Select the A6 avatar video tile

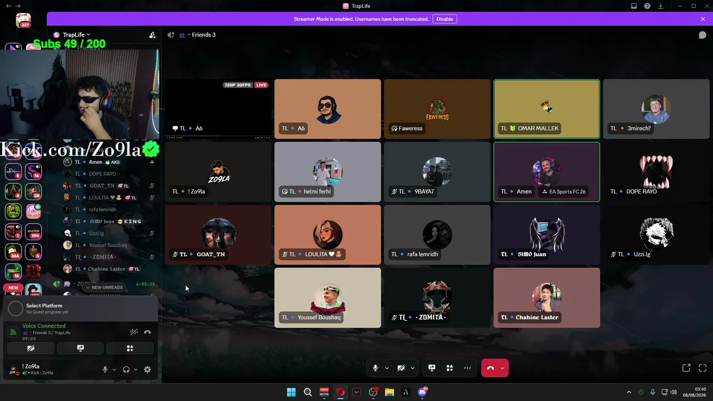tap(328, 109)
